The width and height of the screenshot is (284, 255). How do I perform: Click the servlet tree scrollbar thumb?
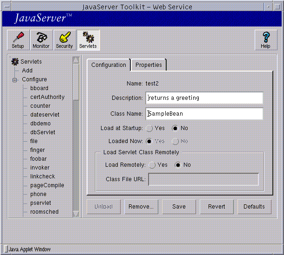click(x=76, y=82)
